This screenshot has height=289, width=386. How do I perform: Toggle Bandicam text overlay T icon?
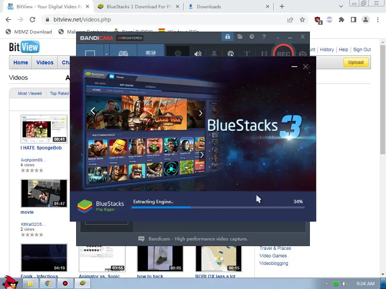pos(247,53)
